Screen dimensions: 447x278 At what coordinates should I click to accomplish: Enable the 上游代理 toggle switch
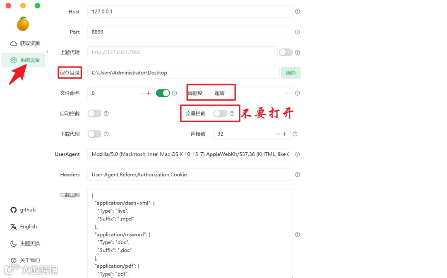pyautogui.click(x=286, y=53)
